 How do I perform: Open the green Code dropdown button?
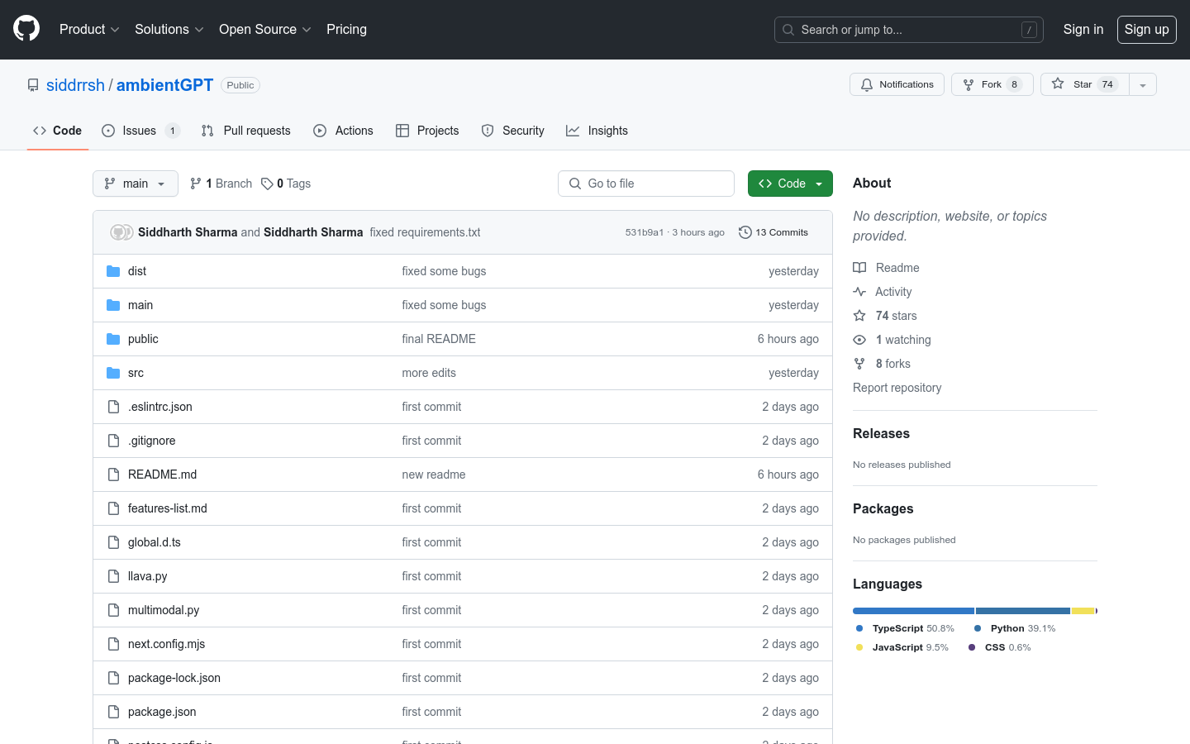tap(790, 184)
